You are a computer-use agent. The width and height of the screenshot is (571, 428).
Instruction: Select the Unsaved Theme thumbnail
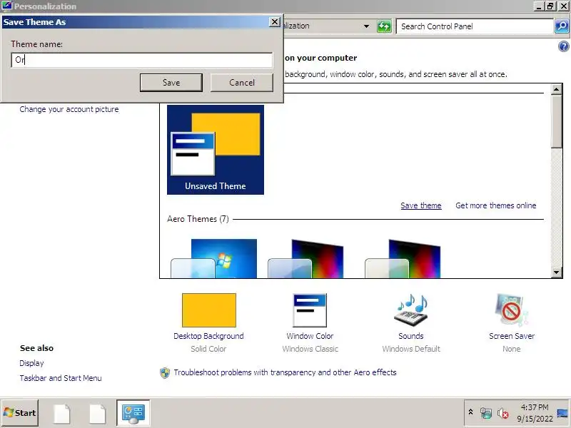coord(216,150)
